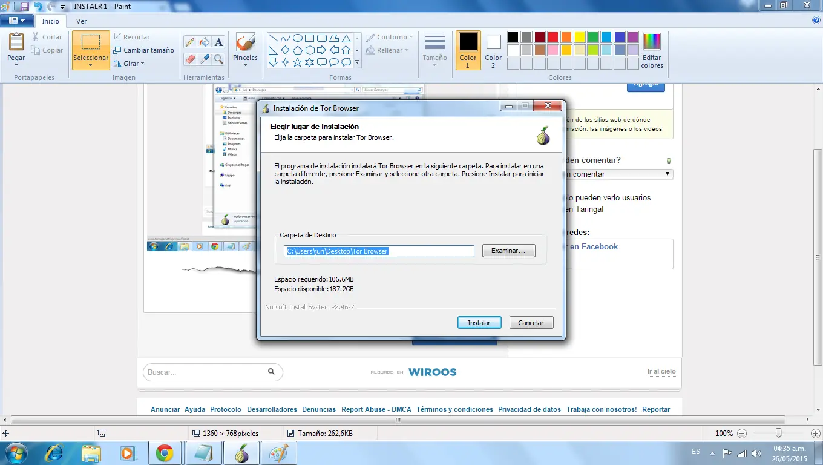Choose the oval shape
The width and height of the screenshot is (823, 465).
pyautogui.click(x=297, y=38)
